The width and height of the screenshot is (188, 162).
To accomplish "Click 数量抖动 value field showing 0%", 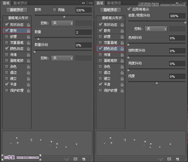I will coord(83,45).
